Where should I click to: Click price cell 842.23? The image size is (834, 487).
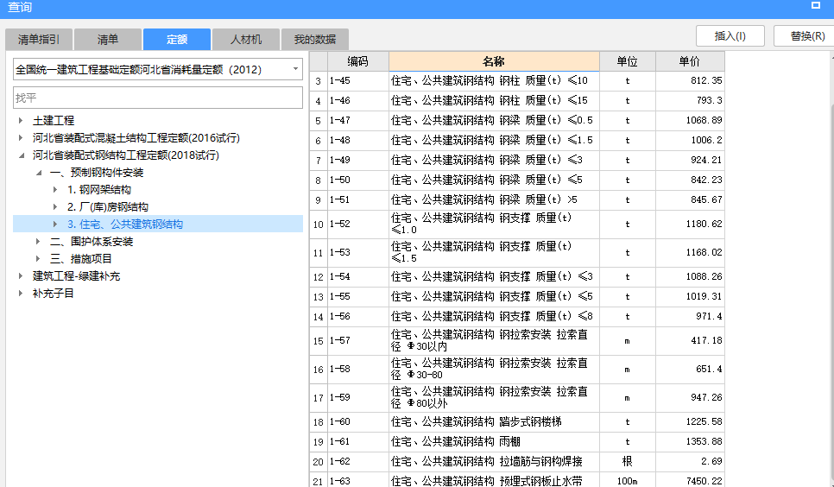pyautogui.click(x=690, y=180)
